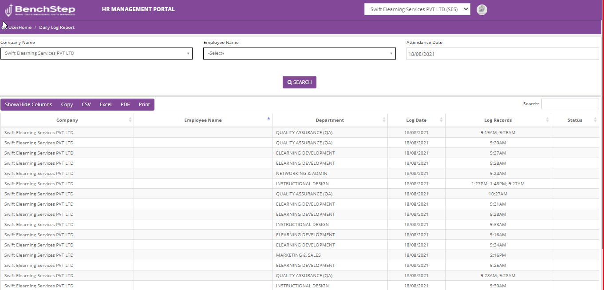Select log record 9:33AM cell
The image size is (604, 290).
498,224
